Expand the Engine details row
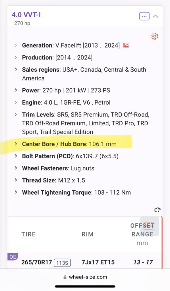170x291 pixels. pyautogui.click(x=16, y=102)
